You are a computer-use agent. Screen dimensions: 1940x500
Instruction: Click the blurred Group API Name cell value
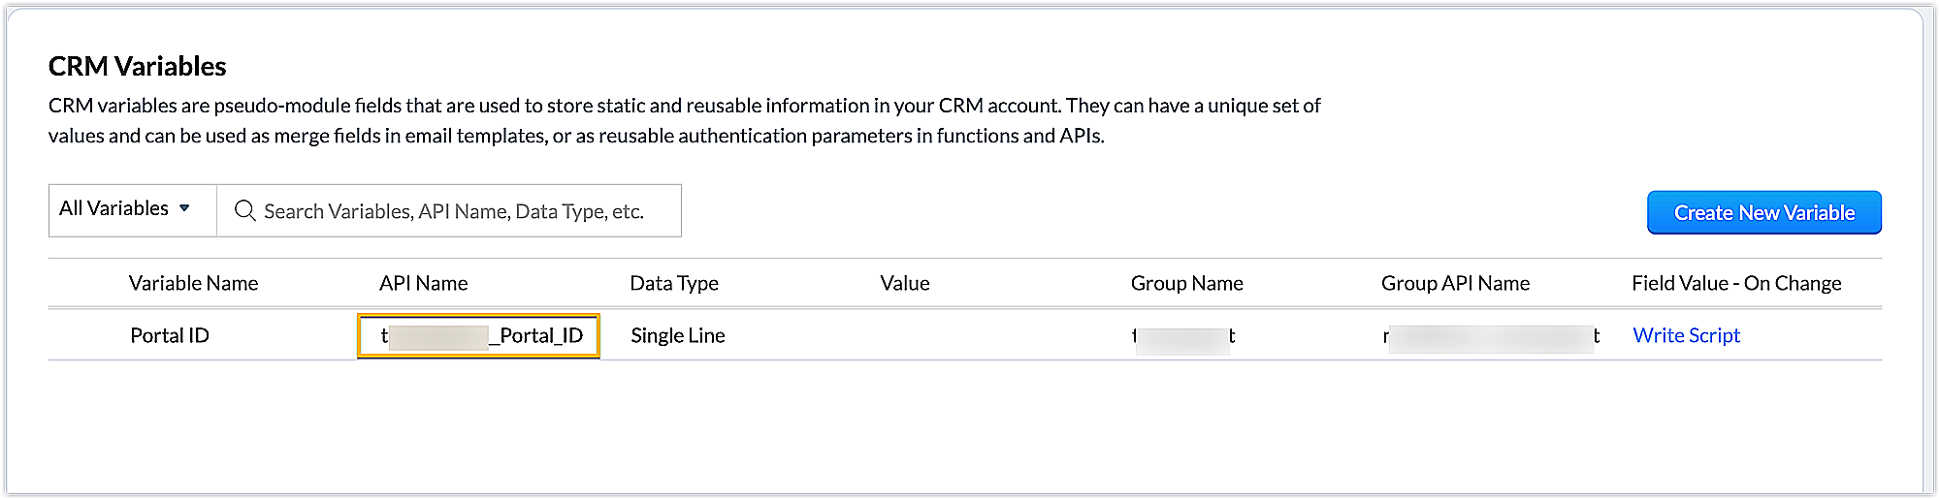pyautogui.click(x=1491, y=336)
